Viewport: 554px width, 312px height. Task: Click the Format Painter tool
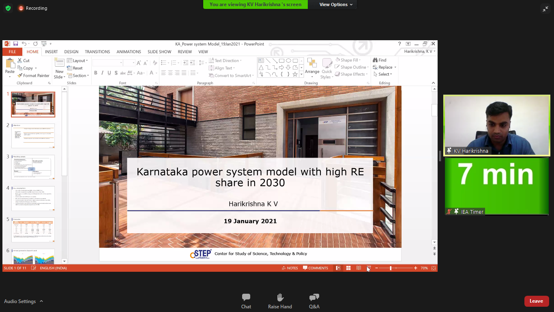click(x=33, y=76)
